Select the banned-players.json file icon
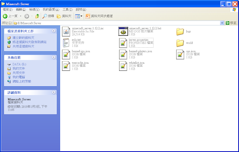Screen dimensions: 239x152 point(123,54)
